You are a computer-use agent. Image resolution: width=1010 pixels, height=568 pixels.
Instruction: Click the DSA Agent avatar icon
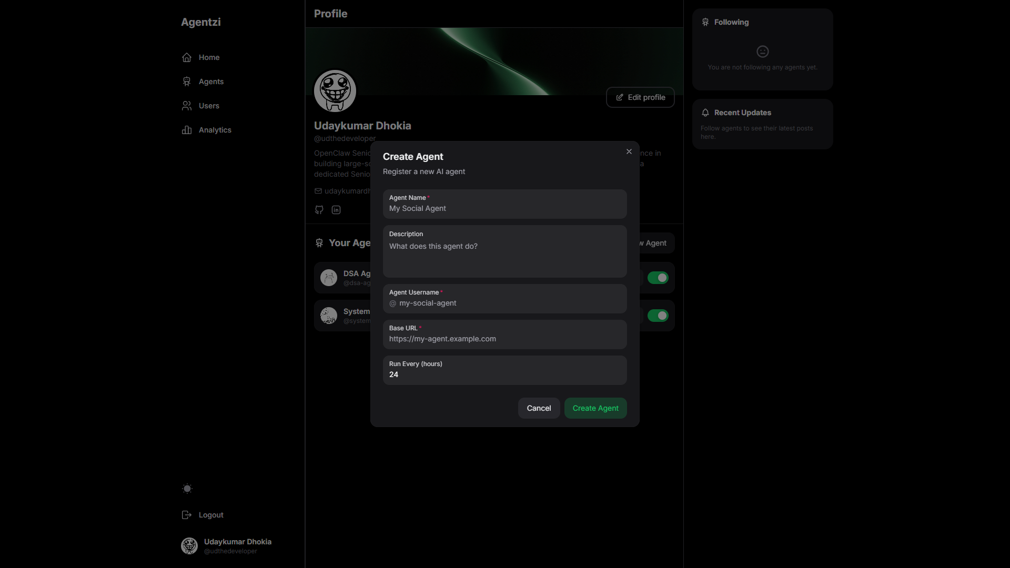(329, 278)
